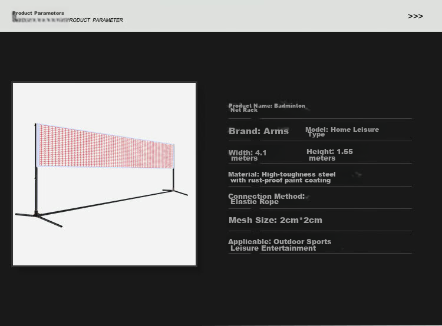Select the 'Product Parameters' header title
Screen dimensions: 442x326
[x=38, y=13]
